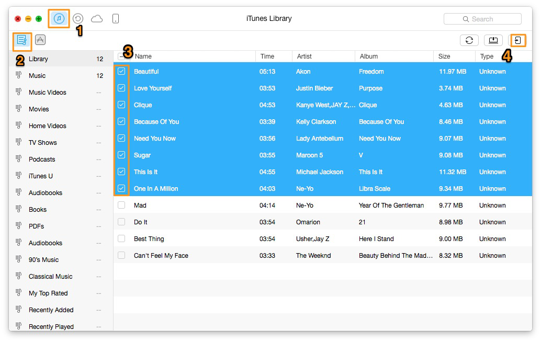Uncheck the Because Of You checkbox

point(121,121)
